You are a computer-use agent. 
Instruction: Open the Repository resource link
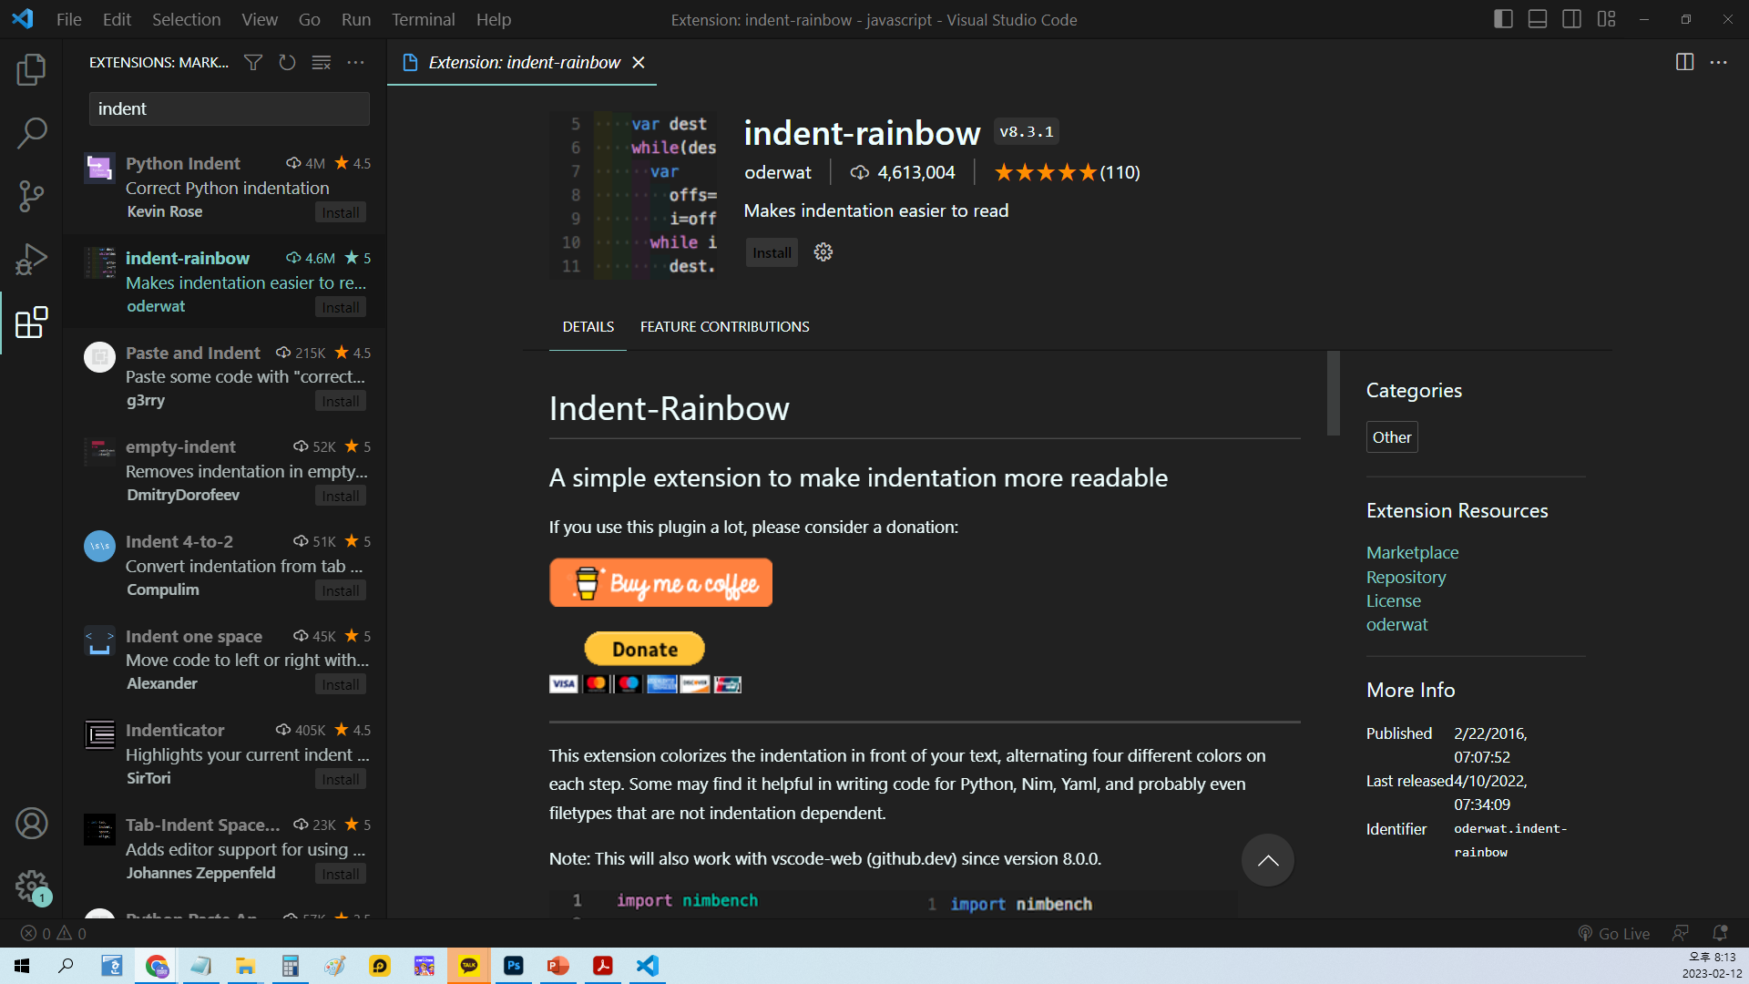[1406, 577]
